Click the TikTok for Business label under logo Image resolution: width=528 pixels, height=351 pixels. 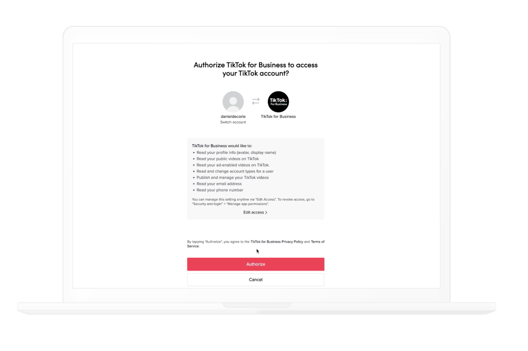pos(278,117)
